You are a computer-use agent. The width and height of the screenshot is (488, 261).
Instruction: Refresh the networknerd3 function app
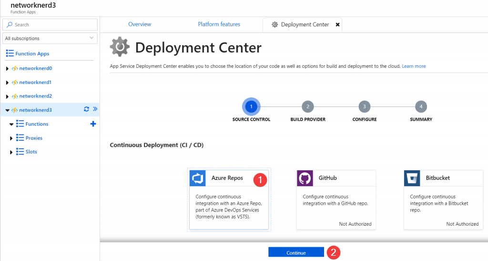pos(86,109)
